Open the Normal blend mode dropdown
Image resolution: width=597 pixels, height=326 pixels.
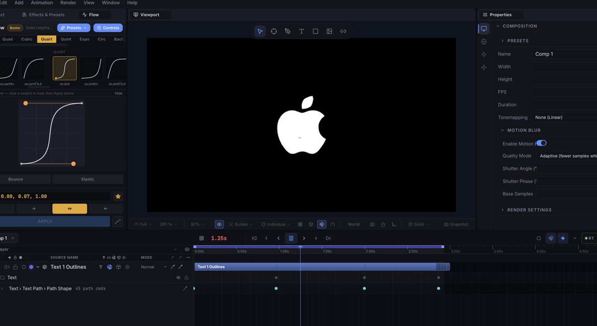pos(154,267)
